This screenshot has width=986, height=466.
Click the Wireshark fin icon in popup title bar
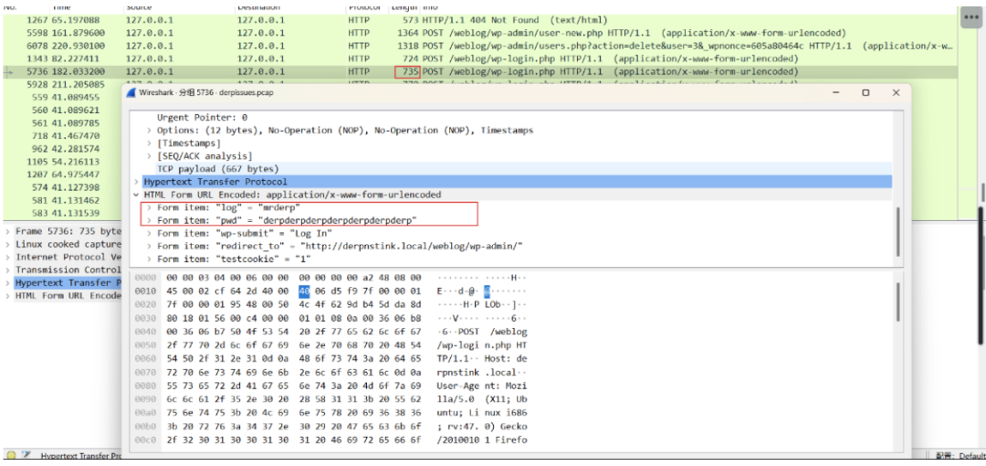click(x=131, y=92)
